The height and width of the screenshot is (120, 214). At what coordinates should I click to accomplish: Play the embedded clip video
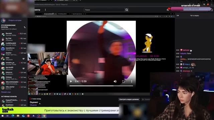[x=71, y=81]
